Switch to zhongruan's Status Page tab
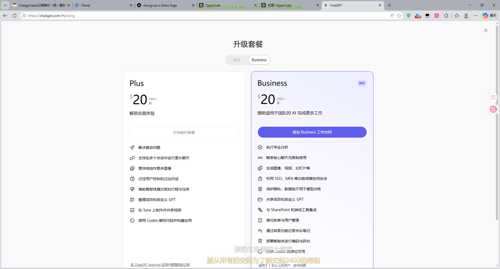The image size is (500, 269). click(166, 5)
